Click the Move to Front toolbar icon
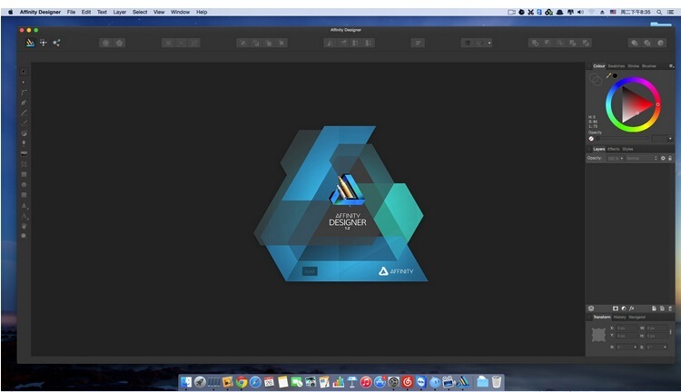681x392 pixels. (x=281, y=43)
